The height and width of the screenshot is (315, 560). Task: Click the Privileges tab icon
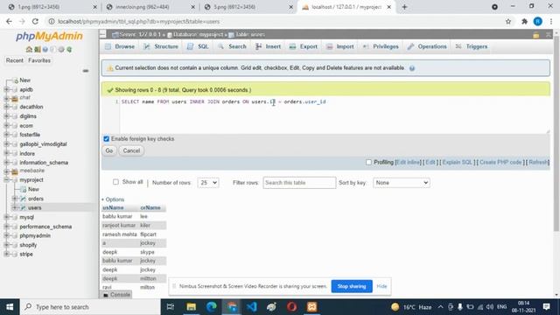[x=366, y=46]
